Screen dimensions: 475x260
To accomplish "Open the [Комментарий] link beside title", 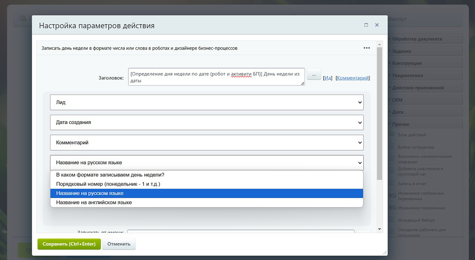I will click(353, 78).
